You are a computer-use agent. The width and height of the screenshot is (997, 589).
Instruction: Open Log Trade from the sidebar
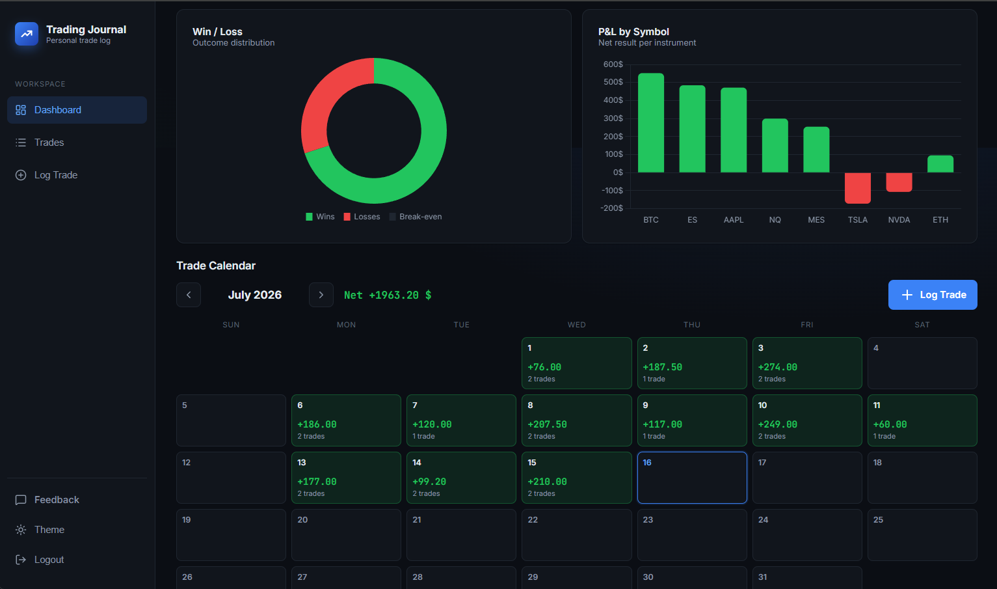click(77, 175)
